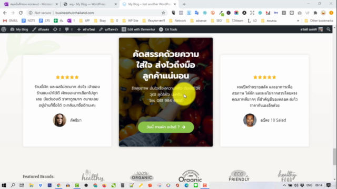Open My Blog site menu in admin bar

click(19, 29)
